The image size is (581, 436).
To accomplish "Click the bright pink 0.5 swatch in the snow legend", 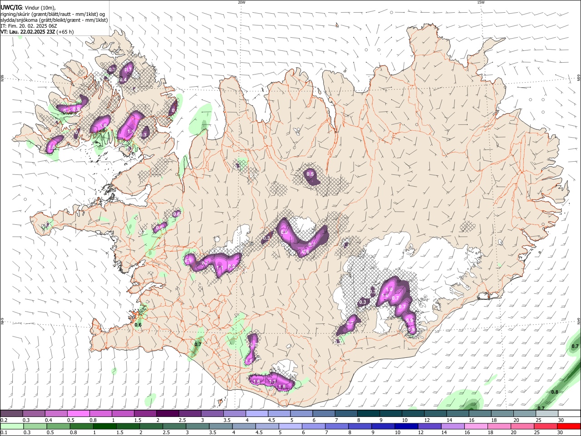I will coord(78,413).
